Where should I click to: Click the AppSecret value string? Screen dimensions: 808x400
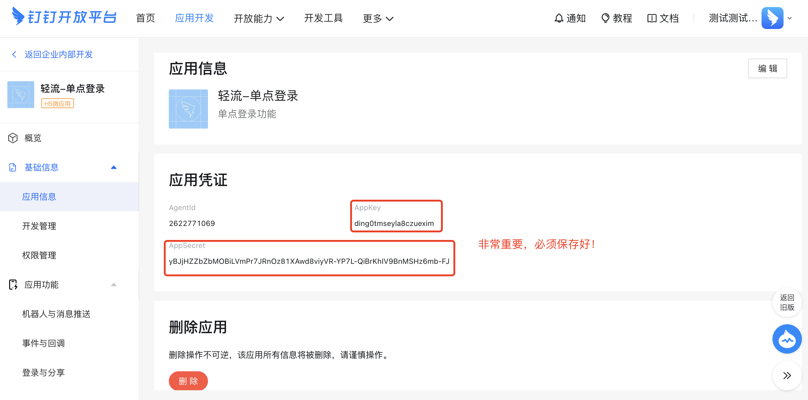[x=309, y=261]
